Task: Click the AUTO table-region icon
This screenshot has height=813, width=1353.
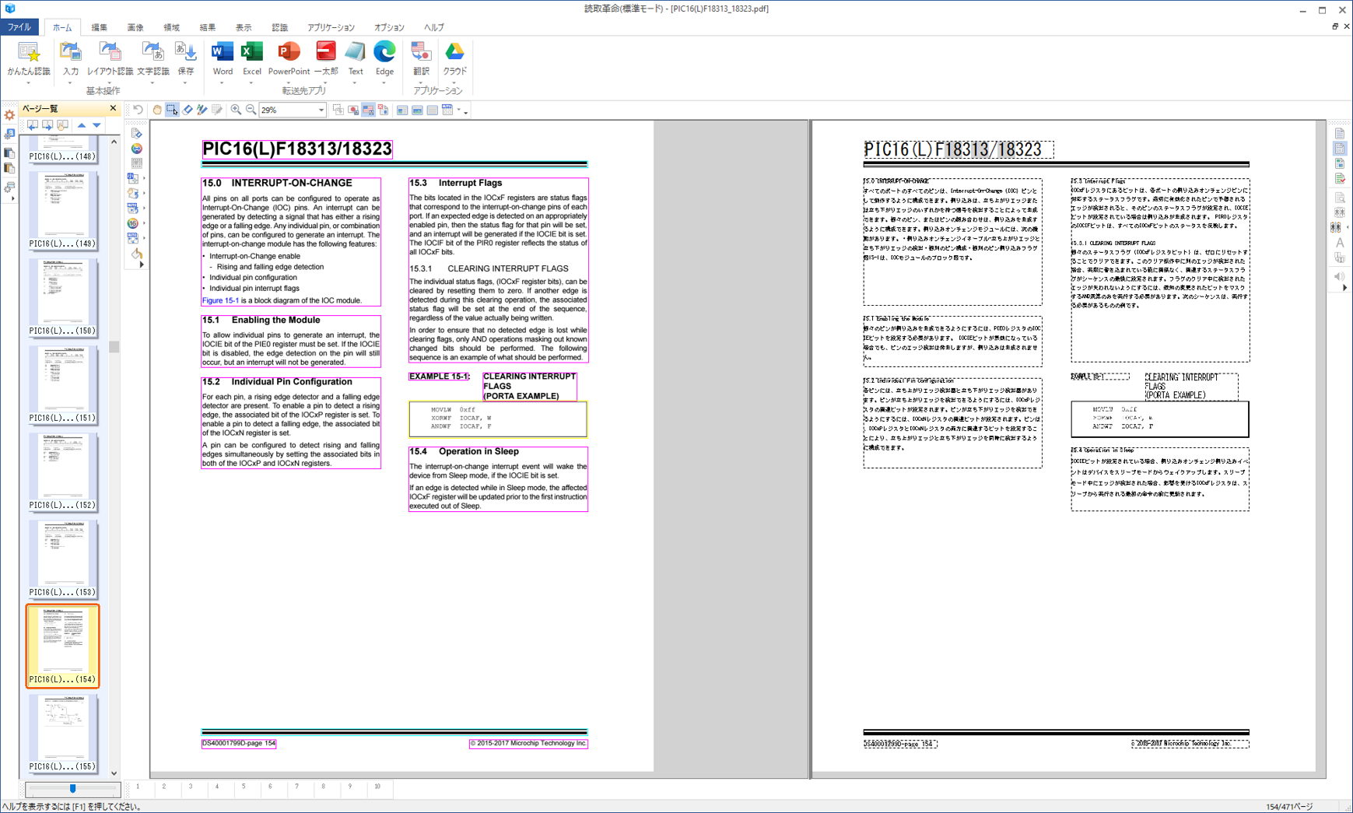Action: pyautogui.click(x=447, y=110)
